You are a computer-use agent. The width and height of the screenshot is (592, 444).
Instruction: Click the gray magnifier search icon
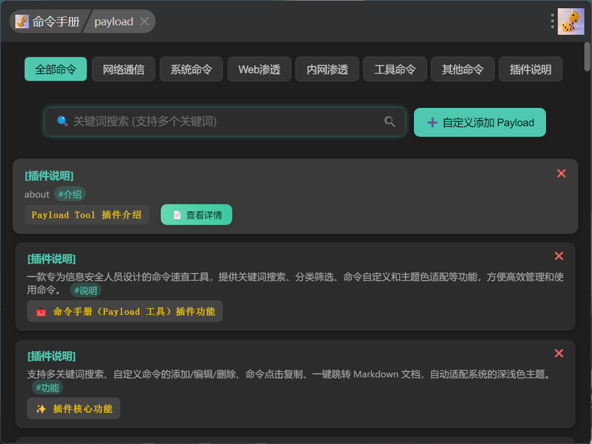point(390,121)
